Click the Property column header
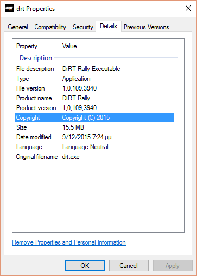Viewport: 197px width, 276px height. pos(27,46)
